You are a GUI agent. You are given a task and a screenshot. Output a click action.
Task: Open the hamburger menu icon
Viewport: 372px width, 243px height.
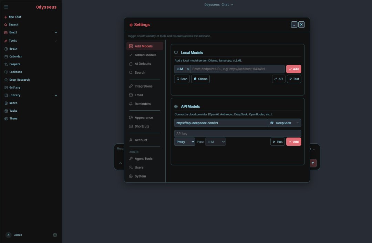[x=6, y=7]
